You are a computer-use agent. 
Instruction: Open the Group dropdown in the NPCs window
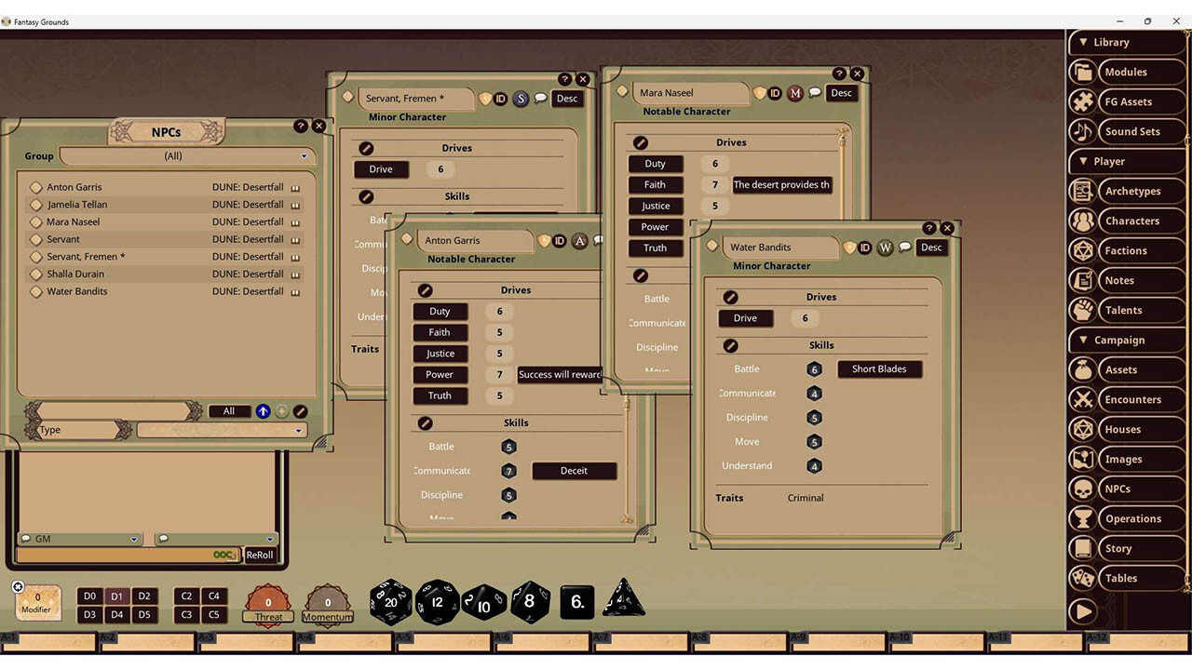(305, 155)
